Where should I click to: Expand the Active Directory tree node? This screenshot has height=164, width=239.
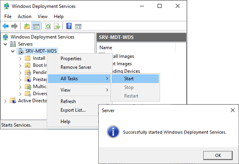tap(6, 101)
